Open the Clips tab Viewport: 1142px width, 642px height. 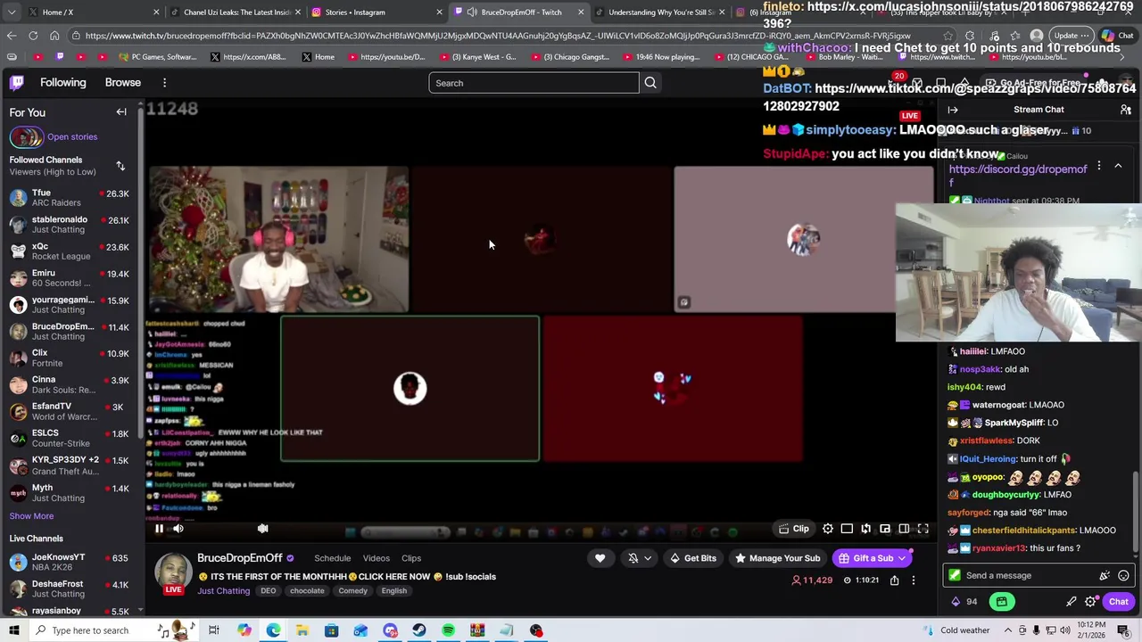411,558
